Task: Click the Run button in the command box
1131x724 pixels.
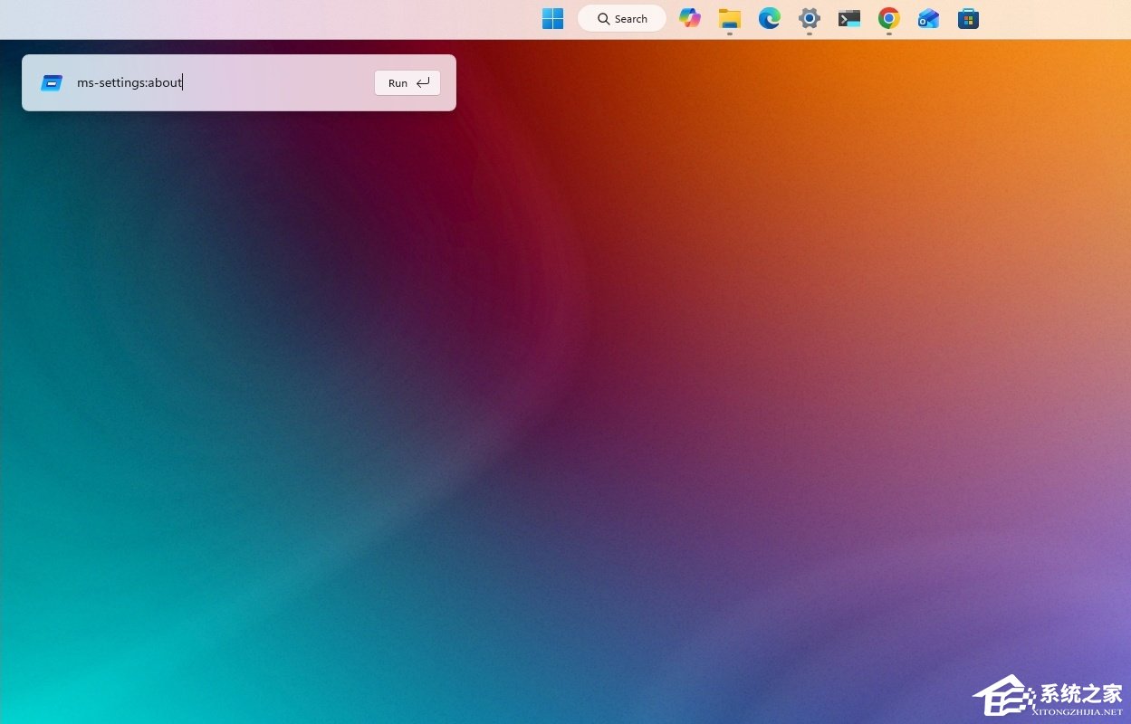Action: point(407,82)
